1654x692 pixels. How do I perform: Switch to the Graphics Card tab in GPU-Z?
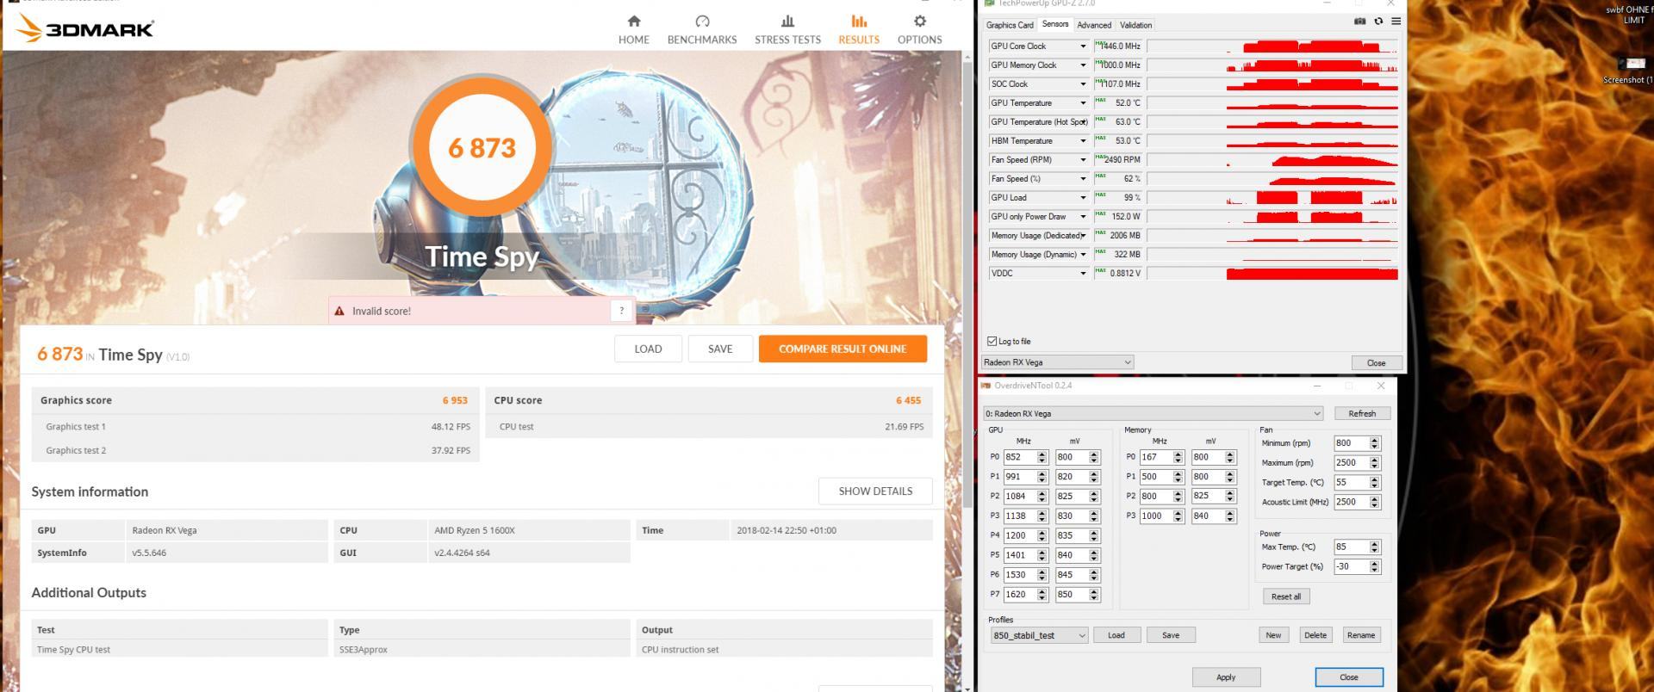pyautogui.click(x=1009, y=25)
